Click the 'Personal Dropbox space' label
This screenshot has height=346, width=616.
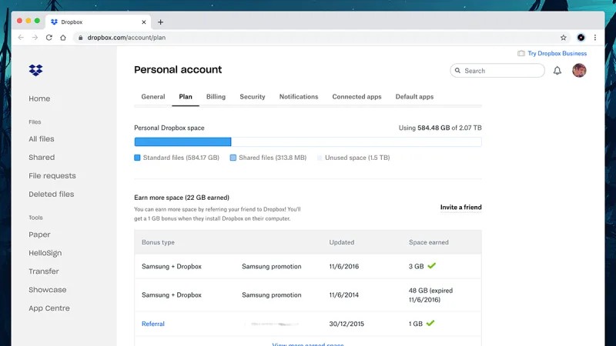pyautogui.click(x=169, y=128)
